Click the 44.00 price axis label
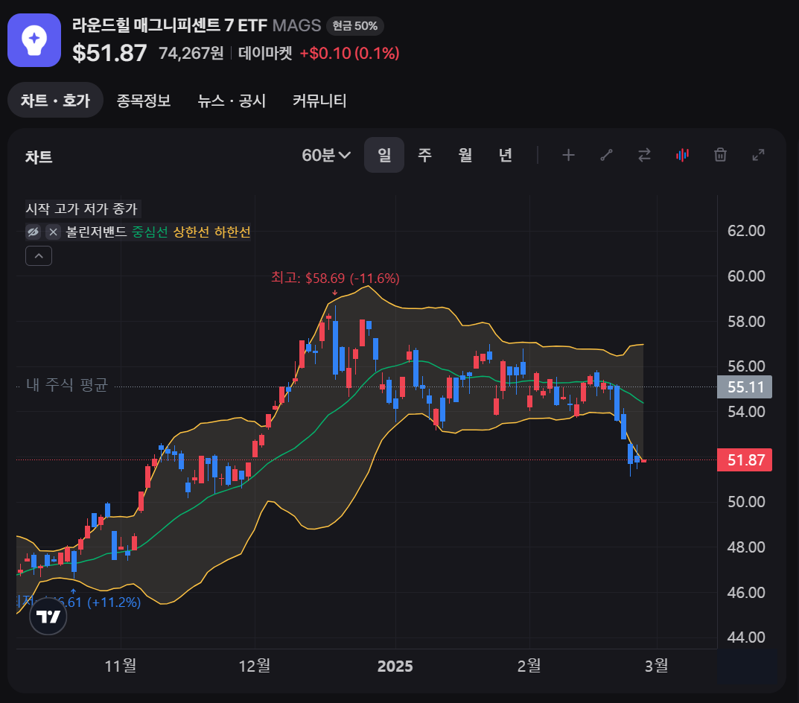Image resolution: width=799 pixels, height=703 pixels. (x=747, y=637)
